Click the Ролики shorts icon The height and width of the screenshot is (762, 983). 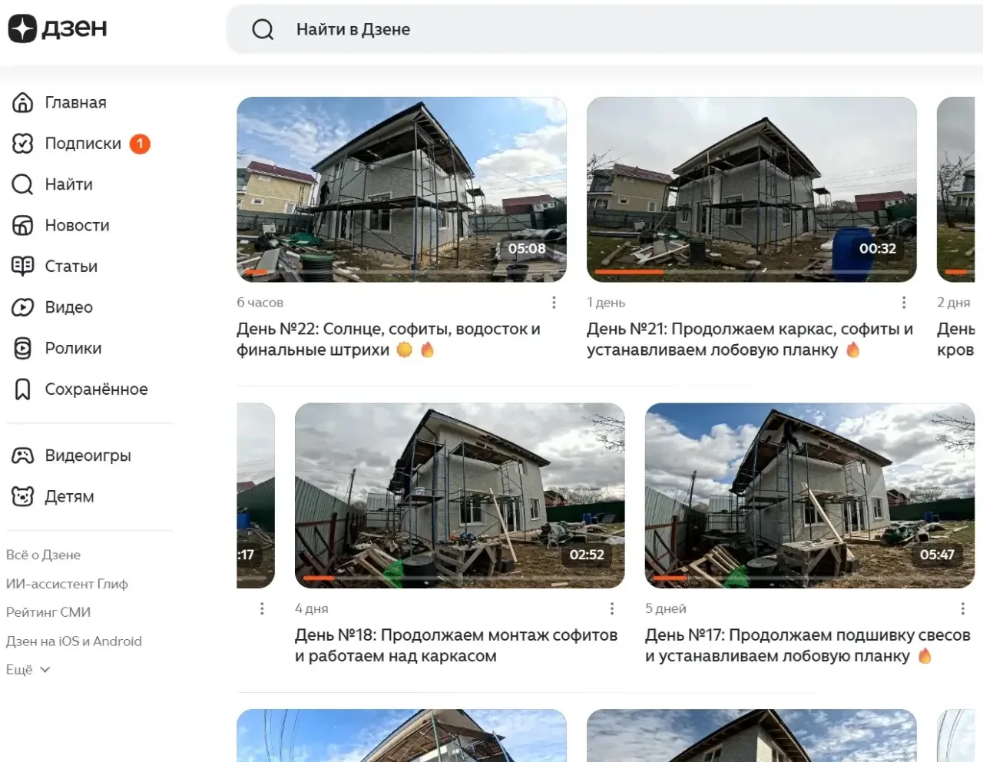[23, 348]
